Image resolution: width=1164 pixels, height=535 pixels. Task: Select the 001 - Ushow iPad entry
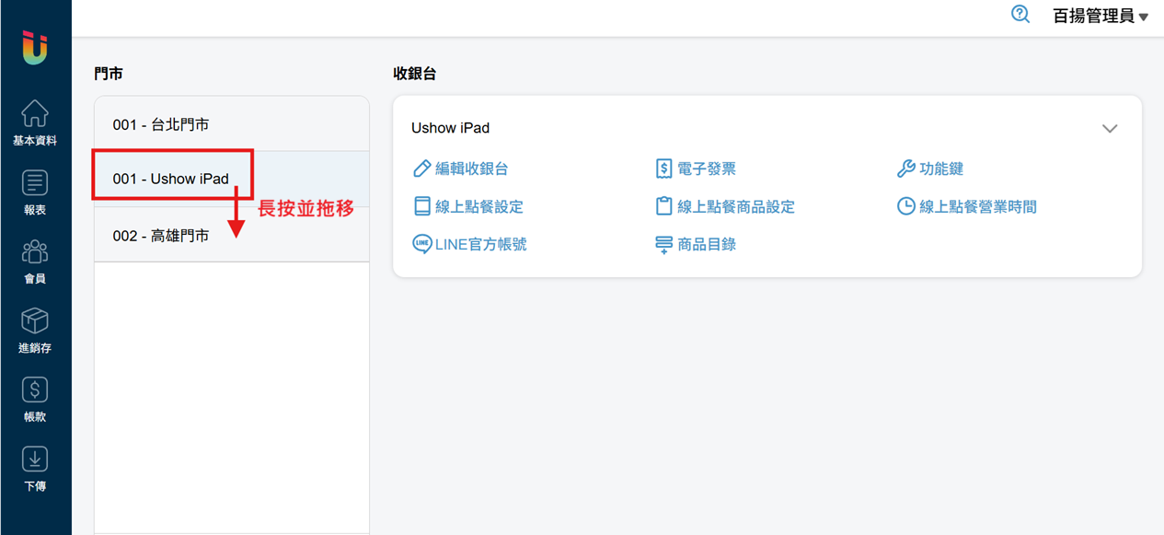coord(171,179)
